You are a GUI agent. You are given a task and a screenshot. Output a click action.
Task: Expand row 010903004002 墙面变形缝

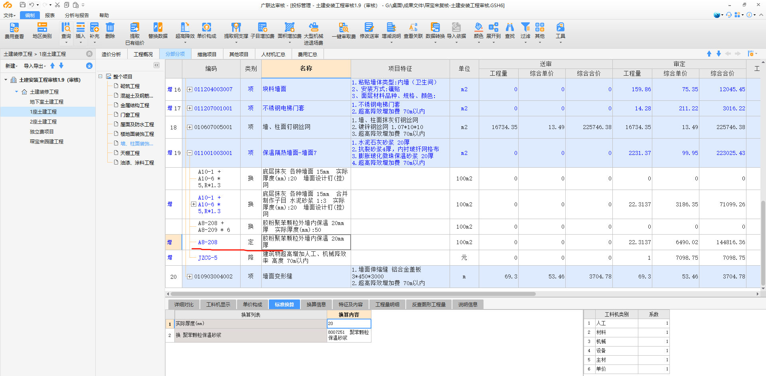tap(190, 276)
